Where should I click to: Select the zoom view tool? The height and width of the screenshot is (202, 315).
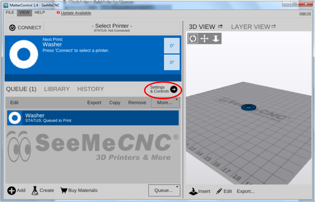[x=216, y=39]
